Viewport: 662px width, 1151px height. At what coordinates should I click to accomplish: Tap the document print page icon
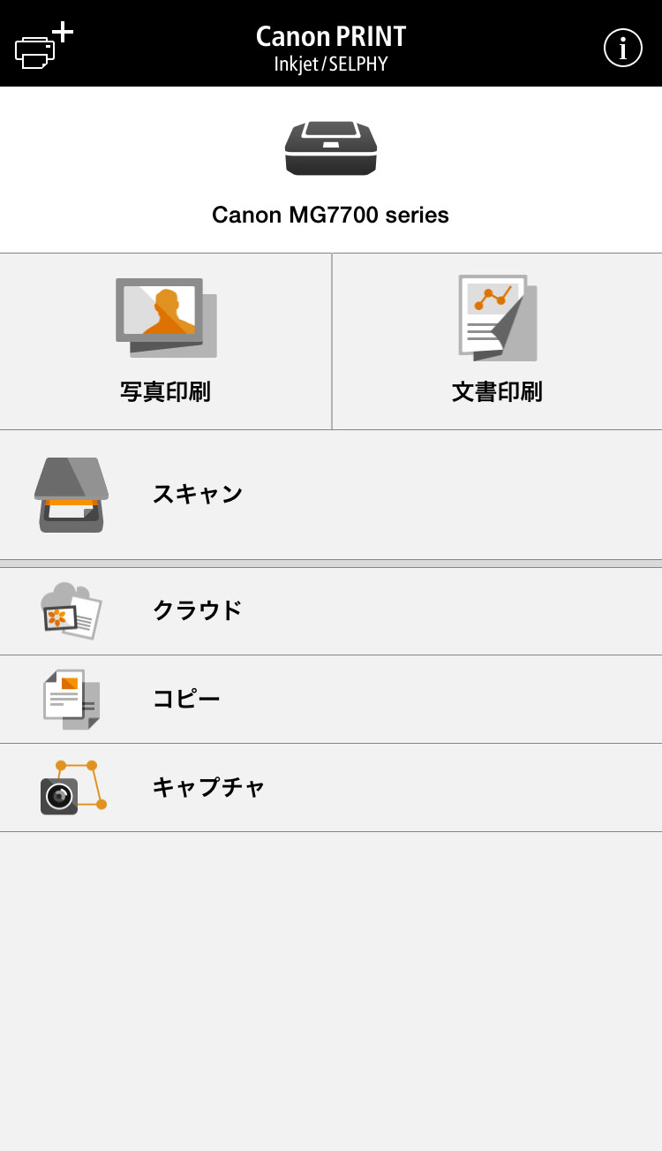[x=497, y=317]
